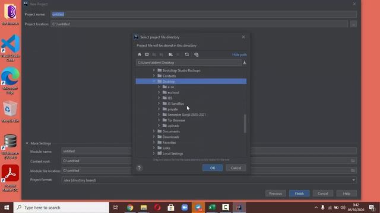380x213 pixels.
Task: Open Excel from taskbar
Action: point(212,208)
